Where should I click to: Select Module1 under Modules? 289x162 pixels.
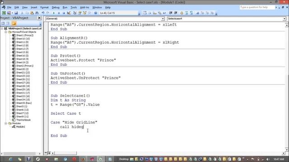pyautogui.click(x=20, y=127)
